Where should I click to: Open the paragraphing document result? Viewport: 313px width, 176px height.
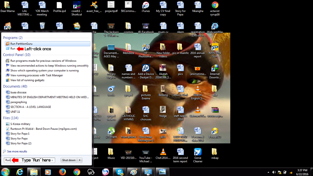[16, 102]
